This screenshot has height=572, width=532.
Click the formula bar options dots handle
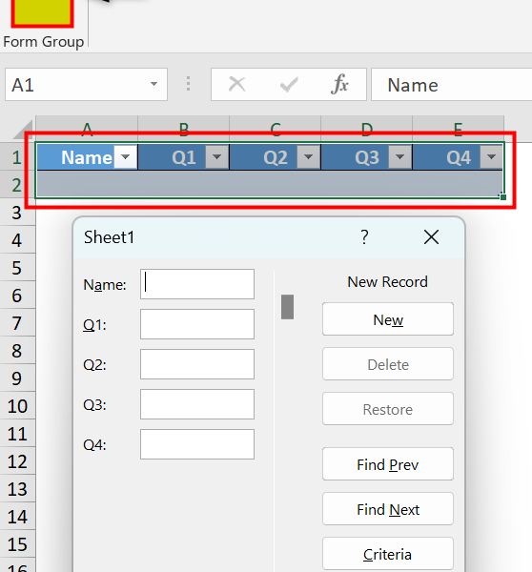pos(188,84)
